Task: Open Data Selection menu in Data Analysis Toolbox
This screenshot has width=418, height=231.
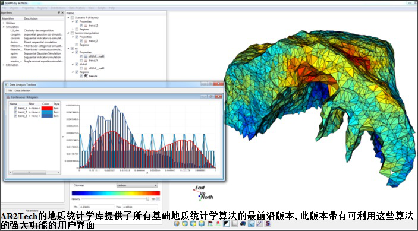Action: click(23, 91)
